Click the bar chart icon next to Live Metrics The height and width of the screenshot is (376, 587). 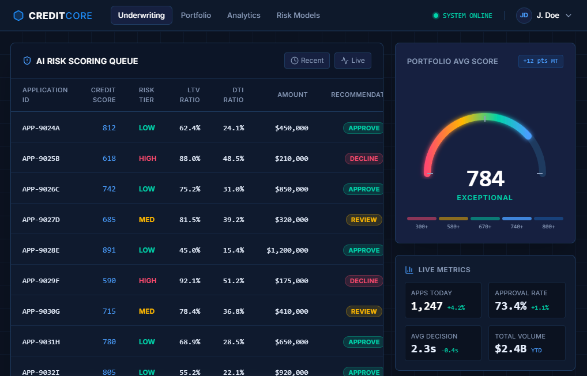click(x=408, y=269)
